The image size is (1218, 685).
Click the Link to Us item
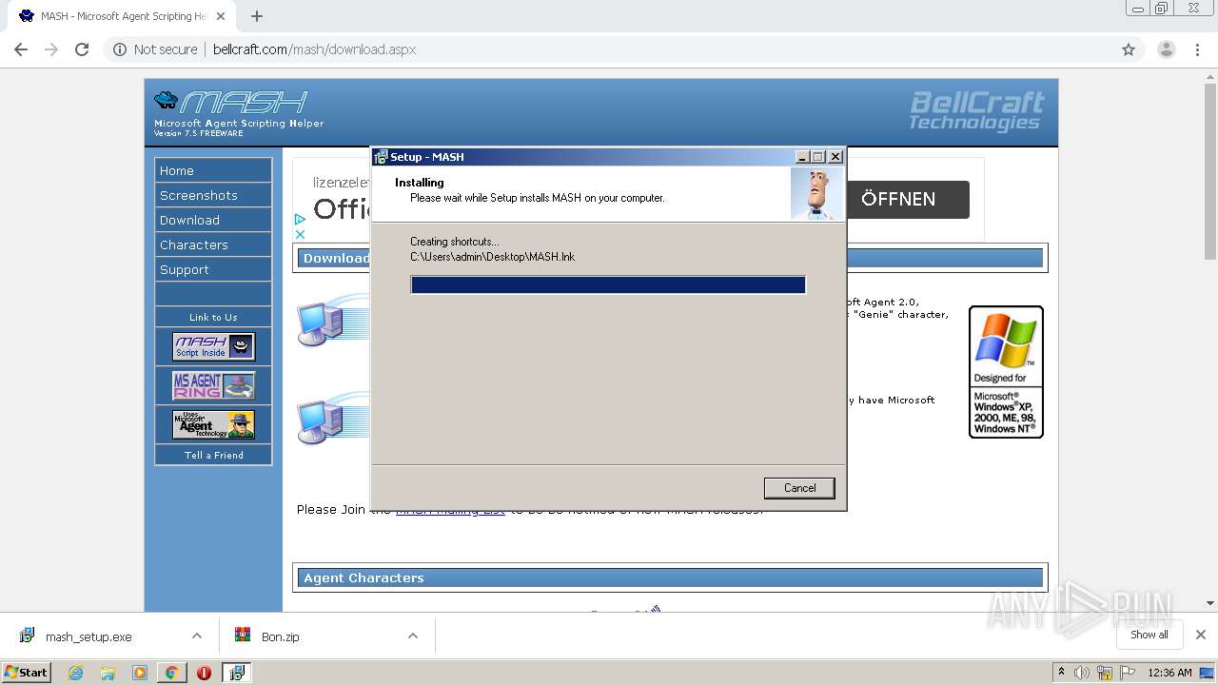point(213,317)
